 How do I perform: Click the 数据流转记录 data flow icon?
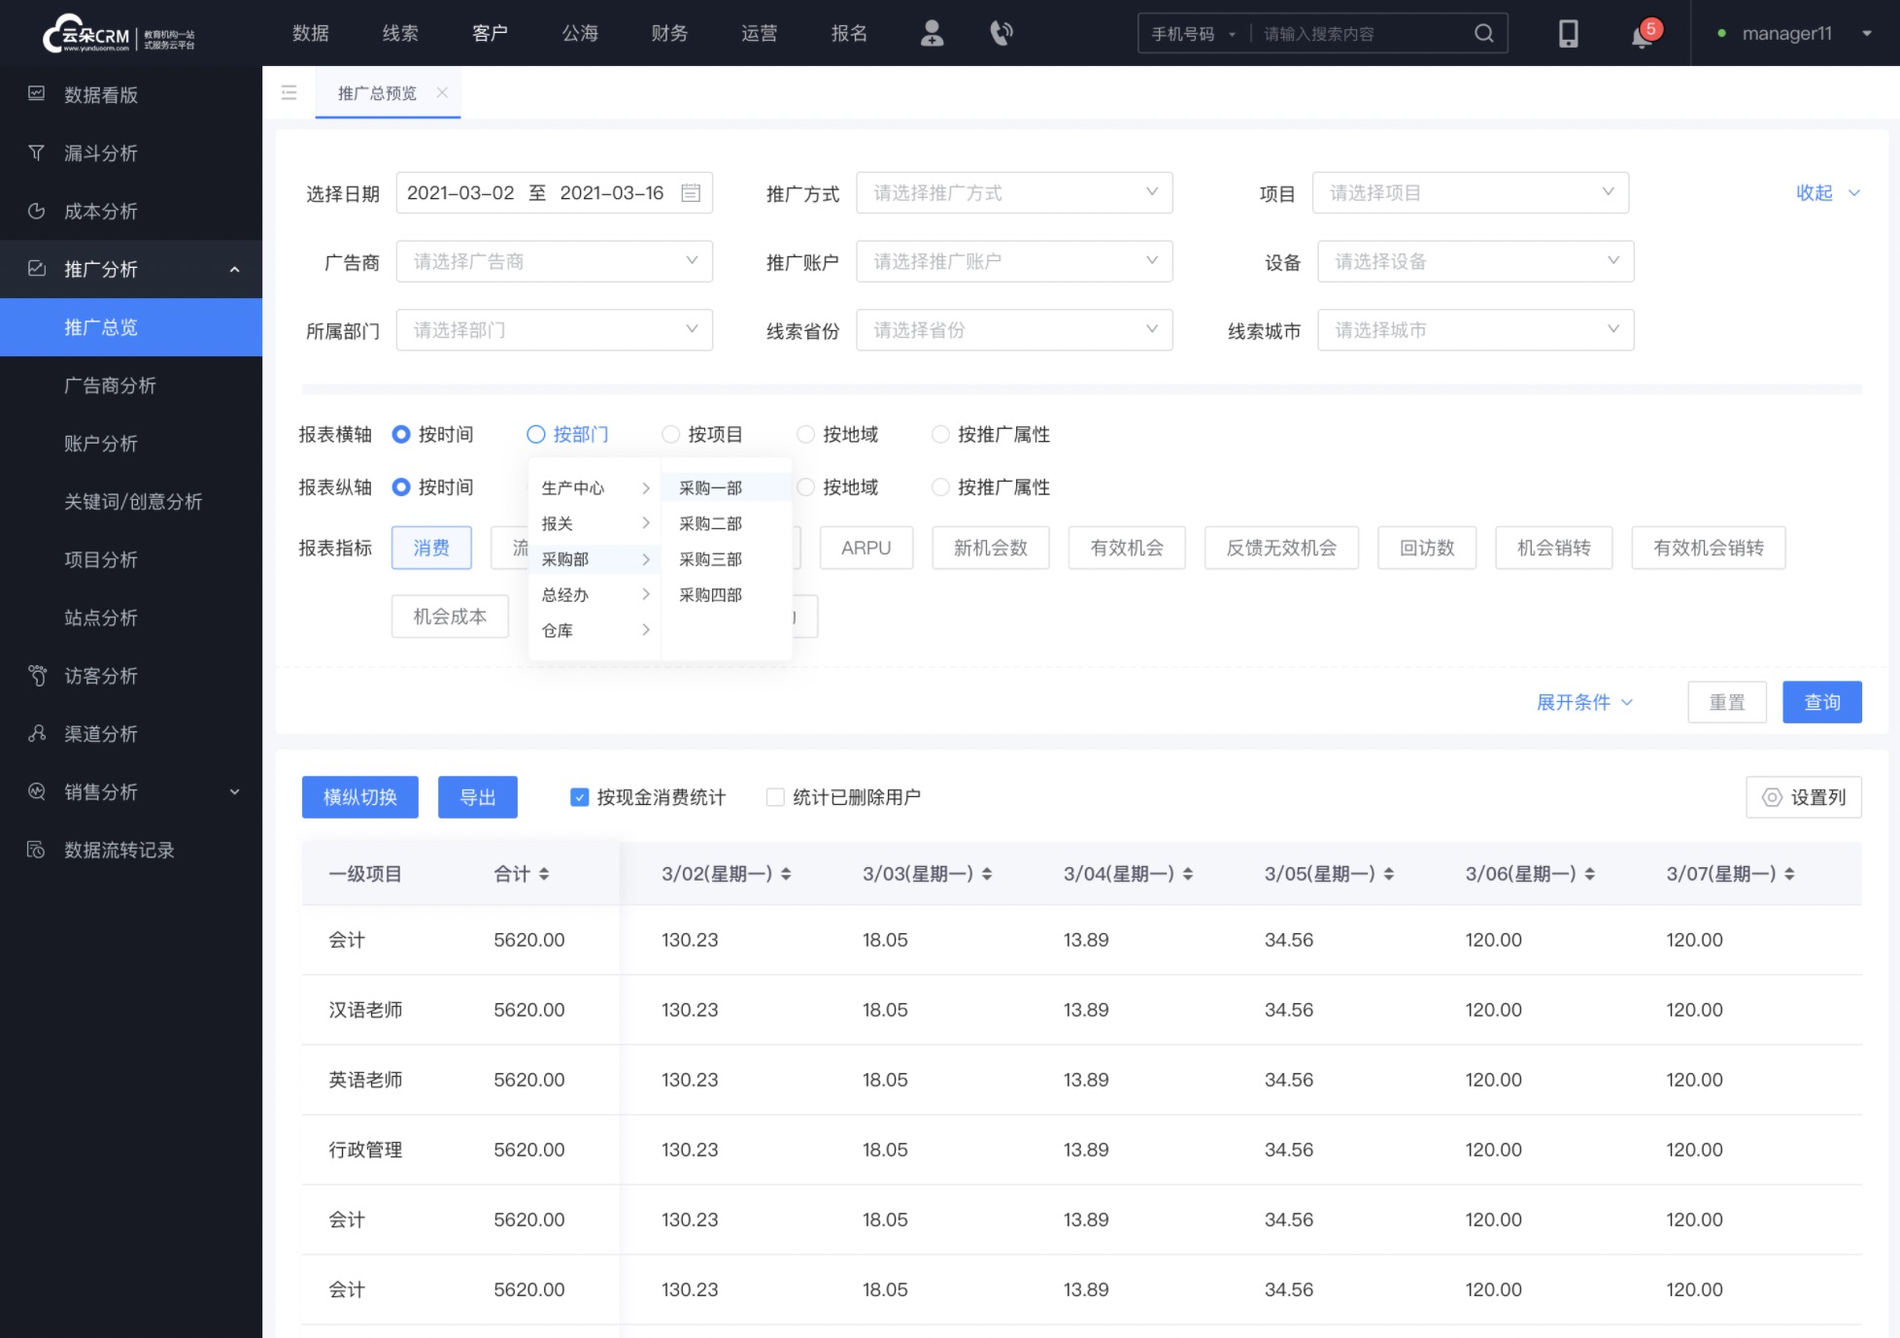coord(36,850)
